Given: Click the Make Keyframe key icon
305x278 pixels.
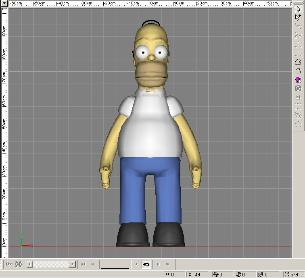Looking at the screenshot, I should 9,264.
